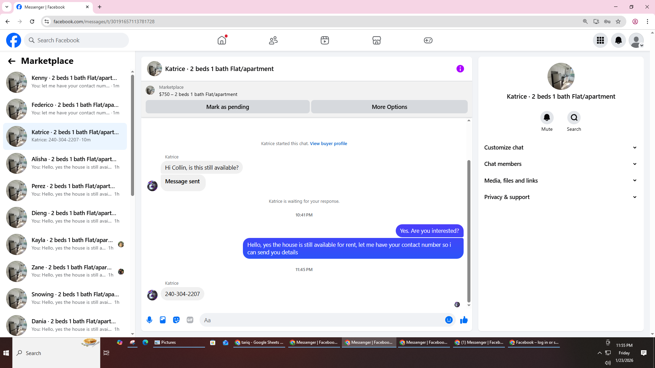Image resolution: width=655 pixels, height=368 pixels.
Task: Open a new Chrome tab
Action: 100,7
